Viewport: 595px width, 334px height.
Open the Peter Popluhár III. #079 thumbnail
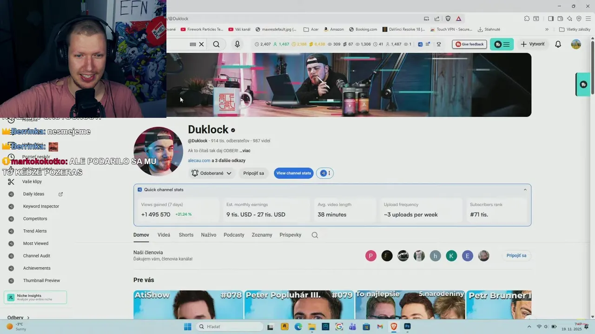pyautogui.click(x=298, y=304)
